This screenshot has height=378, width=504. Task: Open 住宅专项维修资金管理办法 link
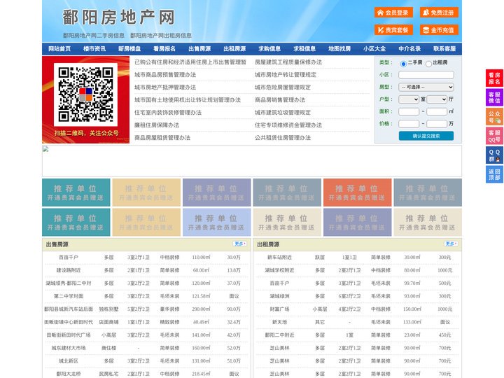(x=288, y=125)
